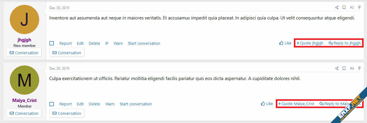This screenshot has width=367, height=123.
Task: Report jhgjgh's post
Action: [66, 44]
